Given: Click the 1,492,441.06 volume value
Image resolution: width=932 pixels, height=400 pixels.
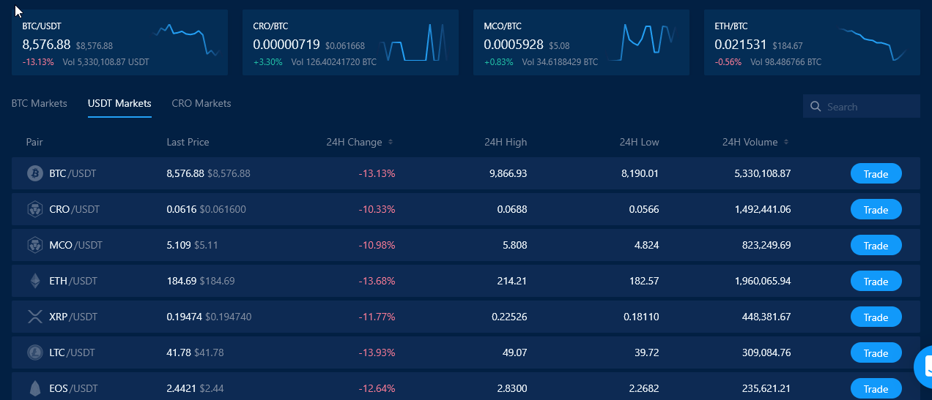Looking at the screenshot, I should click(x=763, y=209).
